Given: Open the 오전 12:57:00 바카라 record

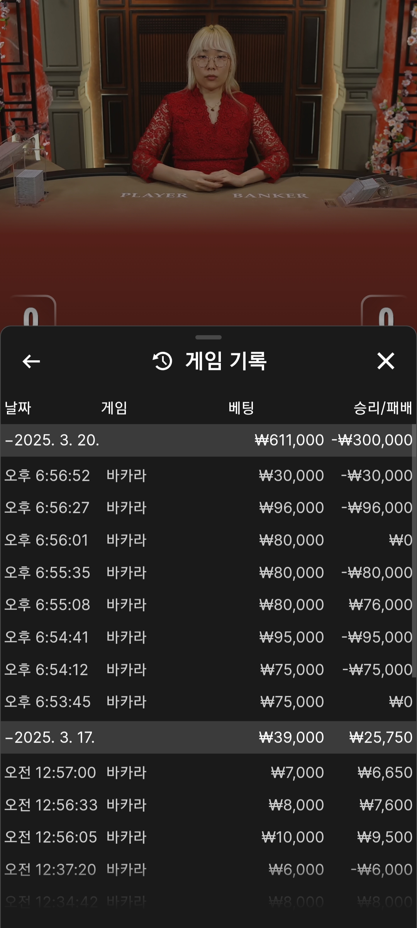Looking at the screenshot, I should (x=208, y=773).
